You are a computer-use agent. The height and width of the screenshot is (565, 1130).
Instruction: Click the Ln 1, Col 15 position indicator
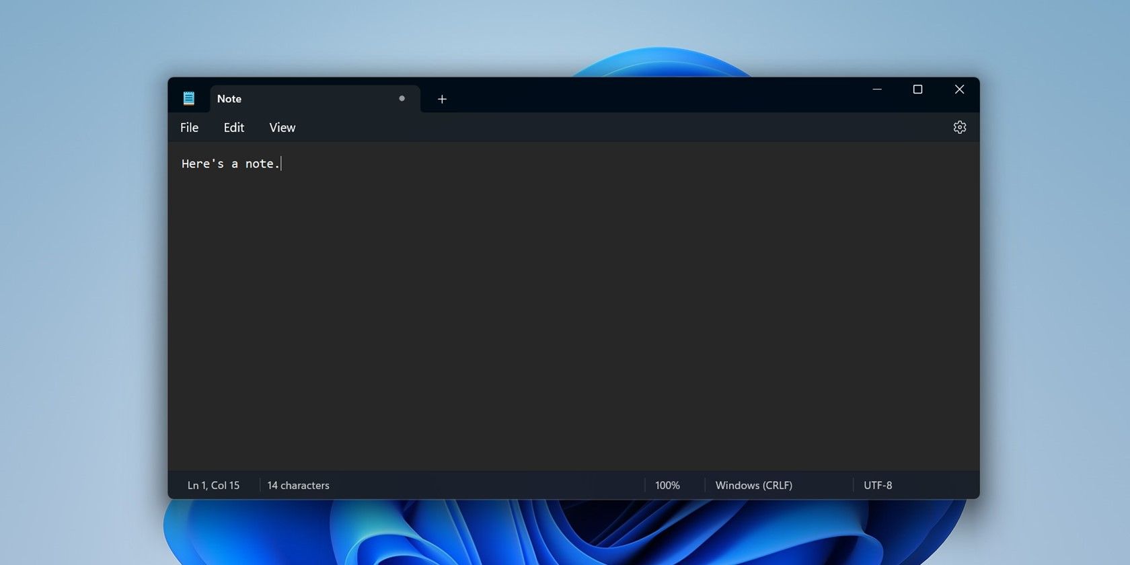pos(213,485)
